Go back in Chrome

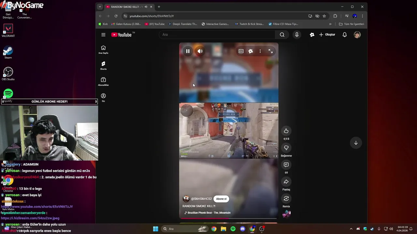coord(100,16)
